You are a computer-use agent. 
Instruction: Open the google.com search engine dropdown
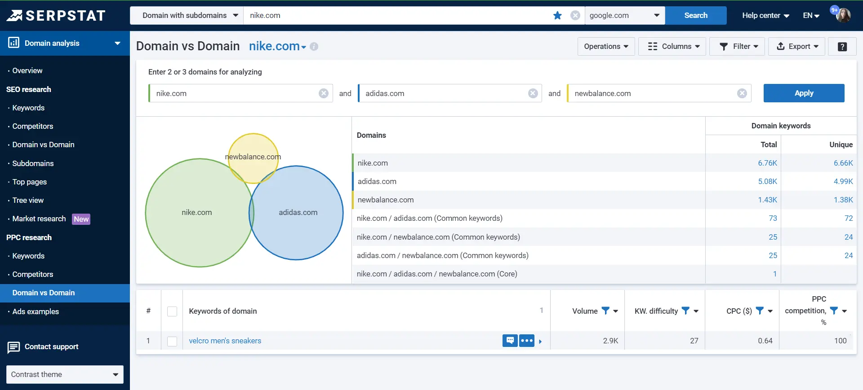pyautogui.click(x=625, y=15)
